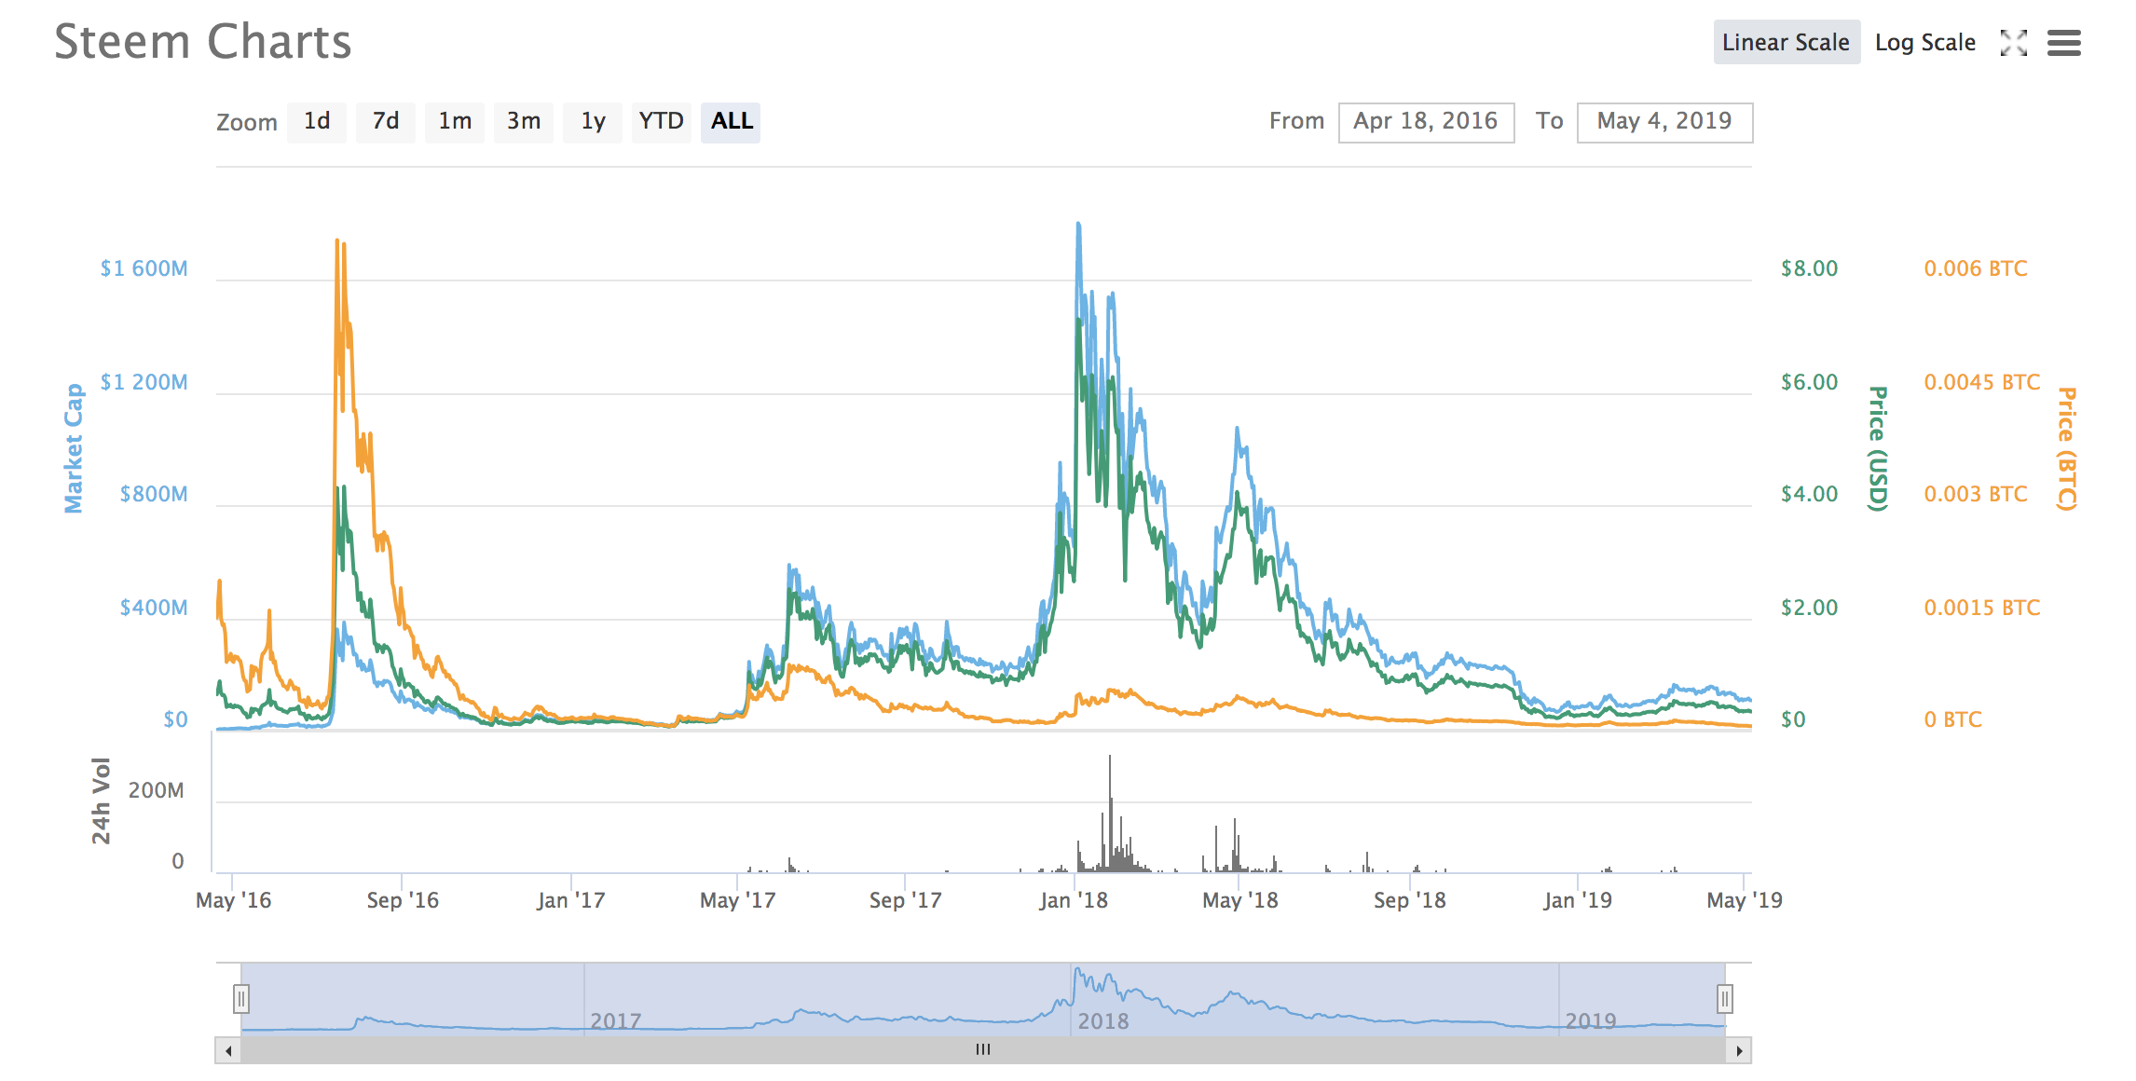
Task: Click the Sep '17 date label
Action: pyautogui.click(x=905, y=900)
